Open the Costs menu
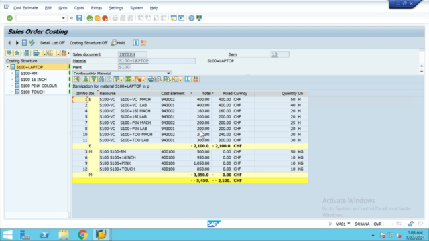Screen dimensions: 429x241 79,8
